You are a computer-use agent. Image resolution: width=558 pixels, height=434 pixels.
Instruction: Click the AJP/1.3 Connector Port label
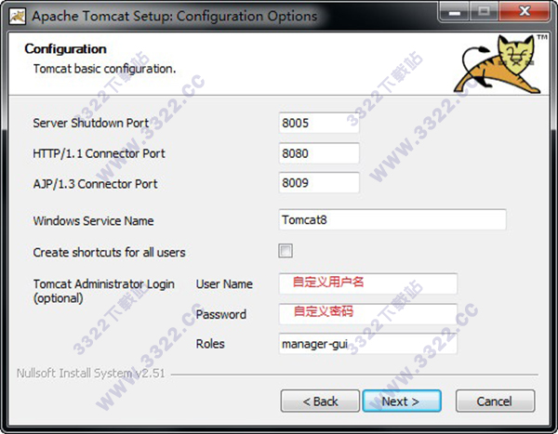95,184
